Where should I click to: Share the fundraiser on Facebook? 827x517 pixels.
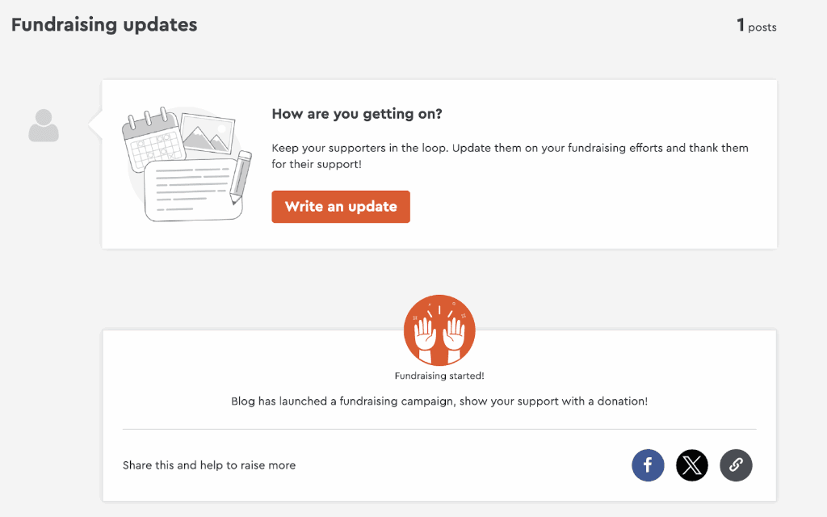(648, 465)
